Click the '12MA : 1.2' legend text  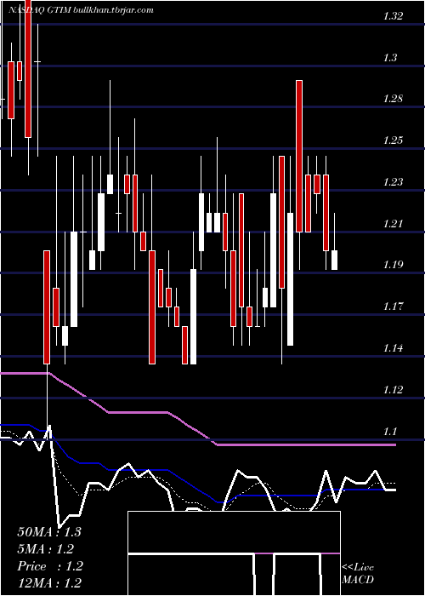tap(49, 583)
